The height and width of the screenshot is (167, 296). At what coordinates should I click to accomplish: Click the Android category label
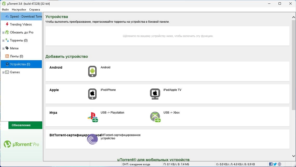pos(56,67)
